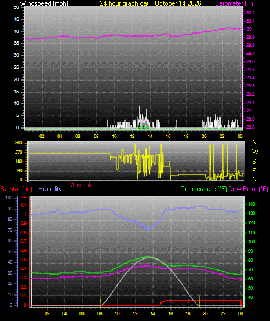Click the 140 temperature scale value
Image resolution: width=270 pixels, height=321 pixels.
tap(251, 204)
